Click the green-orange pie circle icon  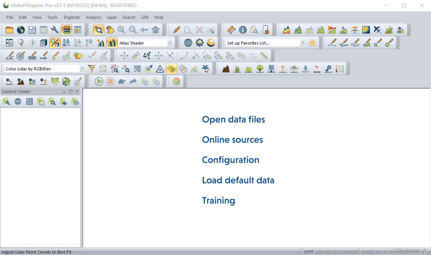(x=176, y=81)
